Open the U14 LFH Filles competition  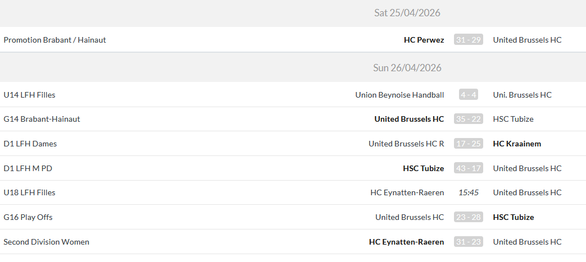pyautogui.click(x=29, y=95)
